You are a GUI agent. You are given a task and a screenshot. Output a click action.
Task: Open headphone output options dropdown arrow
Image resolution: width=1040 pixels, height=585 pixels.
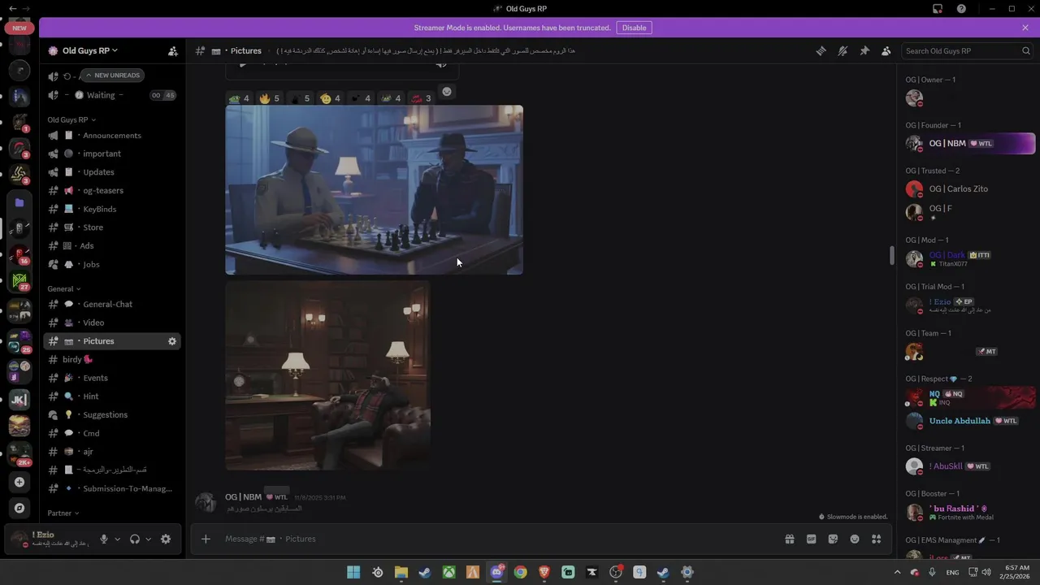pos(148,539)
